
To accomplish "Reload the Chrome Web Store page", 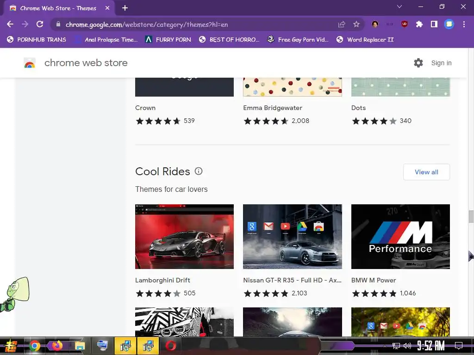I will [x=40, y=24].
